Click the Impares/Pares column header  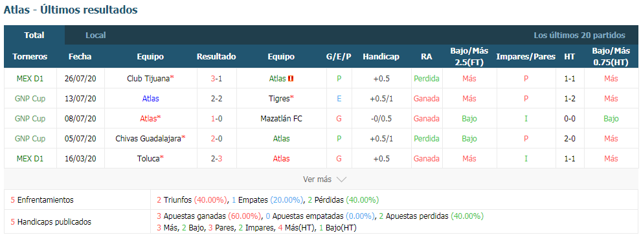526,57
